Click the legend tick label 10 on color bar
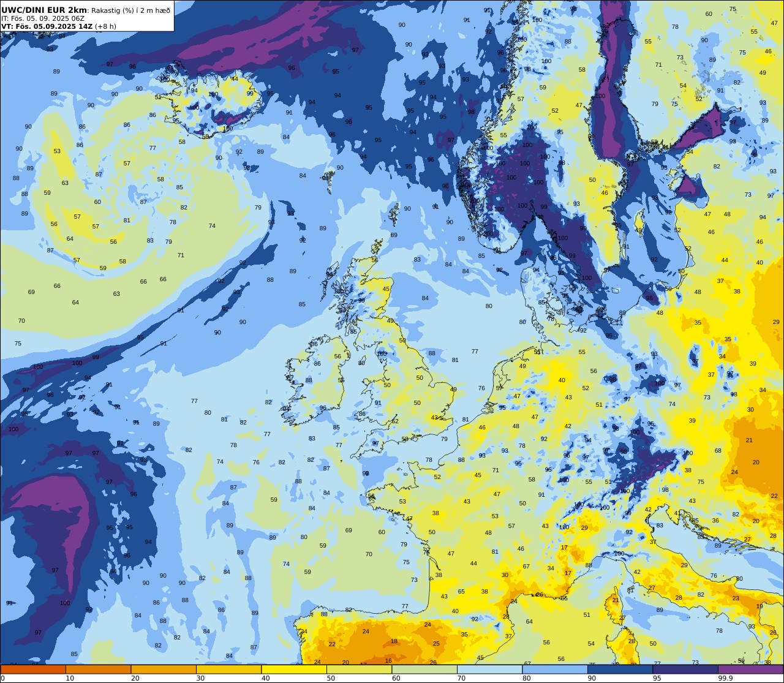The height and width of the screenshot is (683, 784). tap(70, 678)
